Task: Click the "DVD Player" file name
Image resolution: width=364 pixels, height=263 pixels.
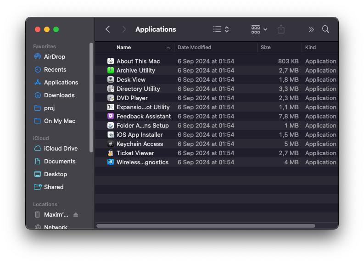Action: [x=132, y=98]
